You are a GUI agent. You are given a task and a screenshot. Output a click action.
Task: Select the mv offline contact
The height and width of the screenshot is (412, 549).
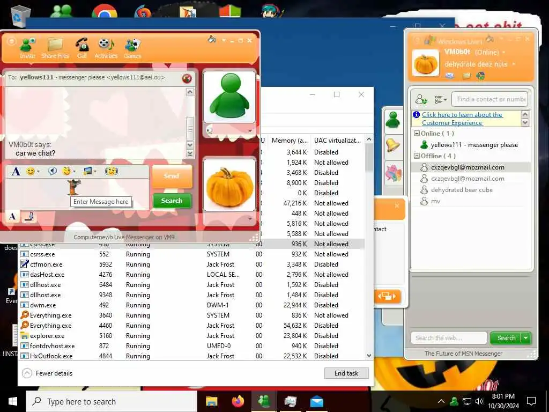click(x=470, y=201)
